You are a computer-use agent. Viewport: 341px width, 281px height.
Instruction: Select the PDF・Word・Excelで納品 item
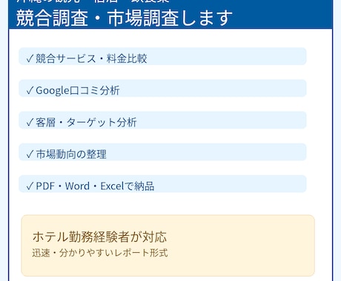[x=162, y=184]
